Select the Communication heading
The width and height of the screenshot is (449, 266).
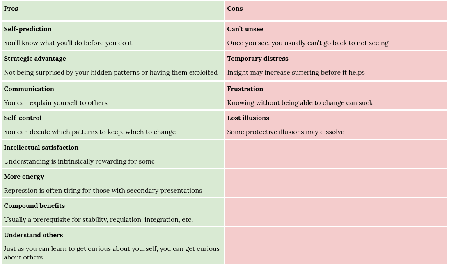point(29,89)
